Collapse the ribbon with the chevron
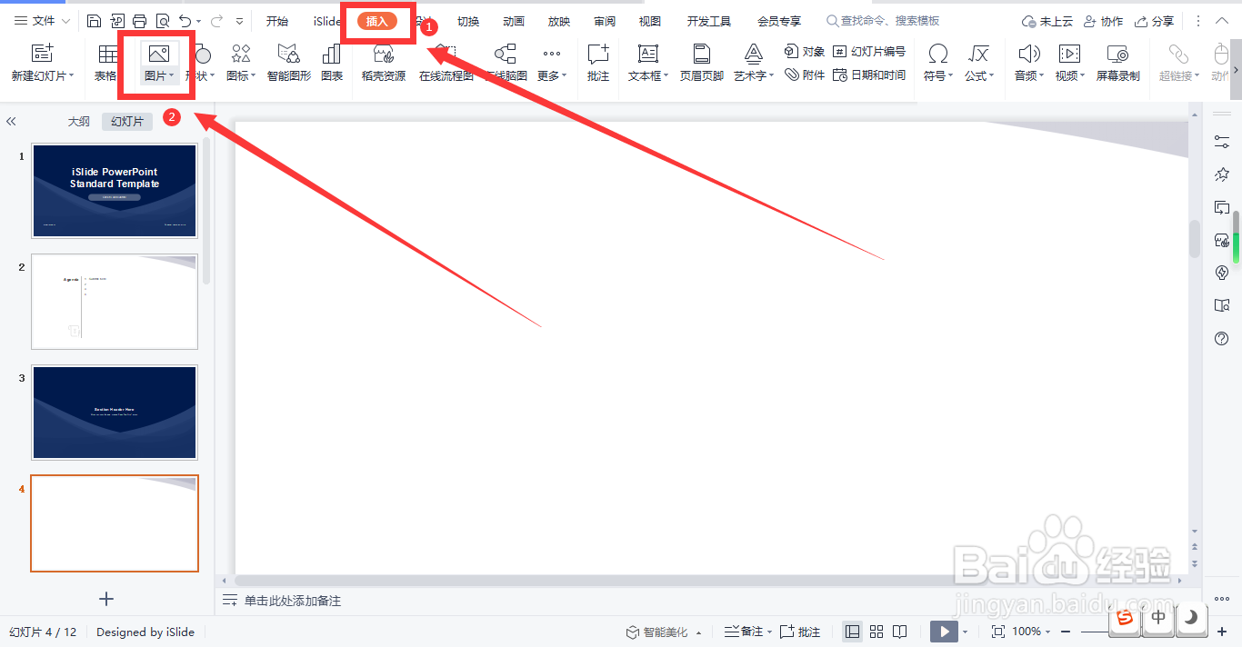The width and height of the screenshot is (1242, 647). (1222, 21)
